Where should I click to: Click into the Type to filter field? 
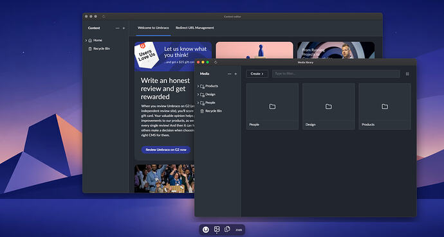336,74
